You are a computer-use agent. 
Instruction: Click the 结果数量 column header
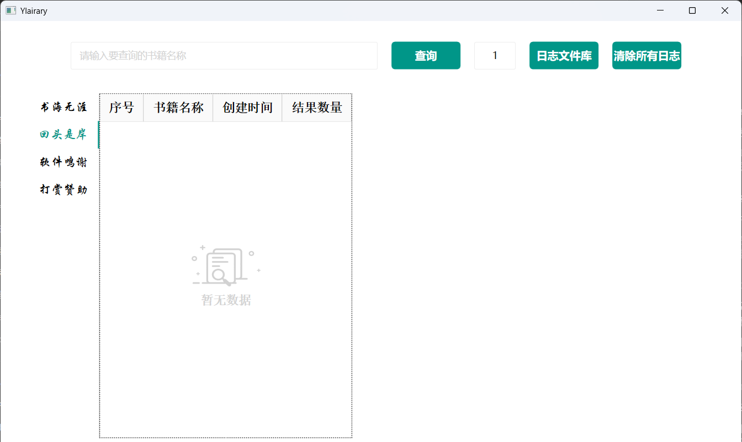(316, 108)
